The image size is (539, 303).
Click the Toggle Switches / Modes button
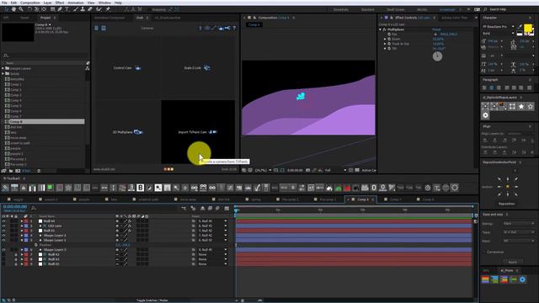tap(152, 300)
